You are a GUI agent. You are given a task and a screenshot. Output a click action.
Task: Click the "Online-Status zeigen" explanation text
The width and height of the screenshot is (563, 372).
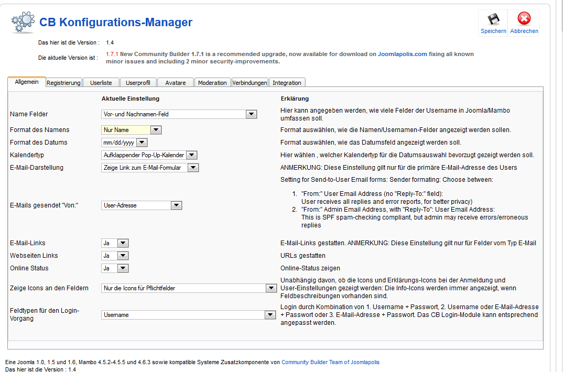pos(310,268)
